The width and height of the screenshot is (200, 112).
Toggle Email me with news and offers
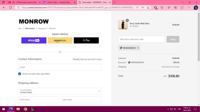tap(19, 74)
